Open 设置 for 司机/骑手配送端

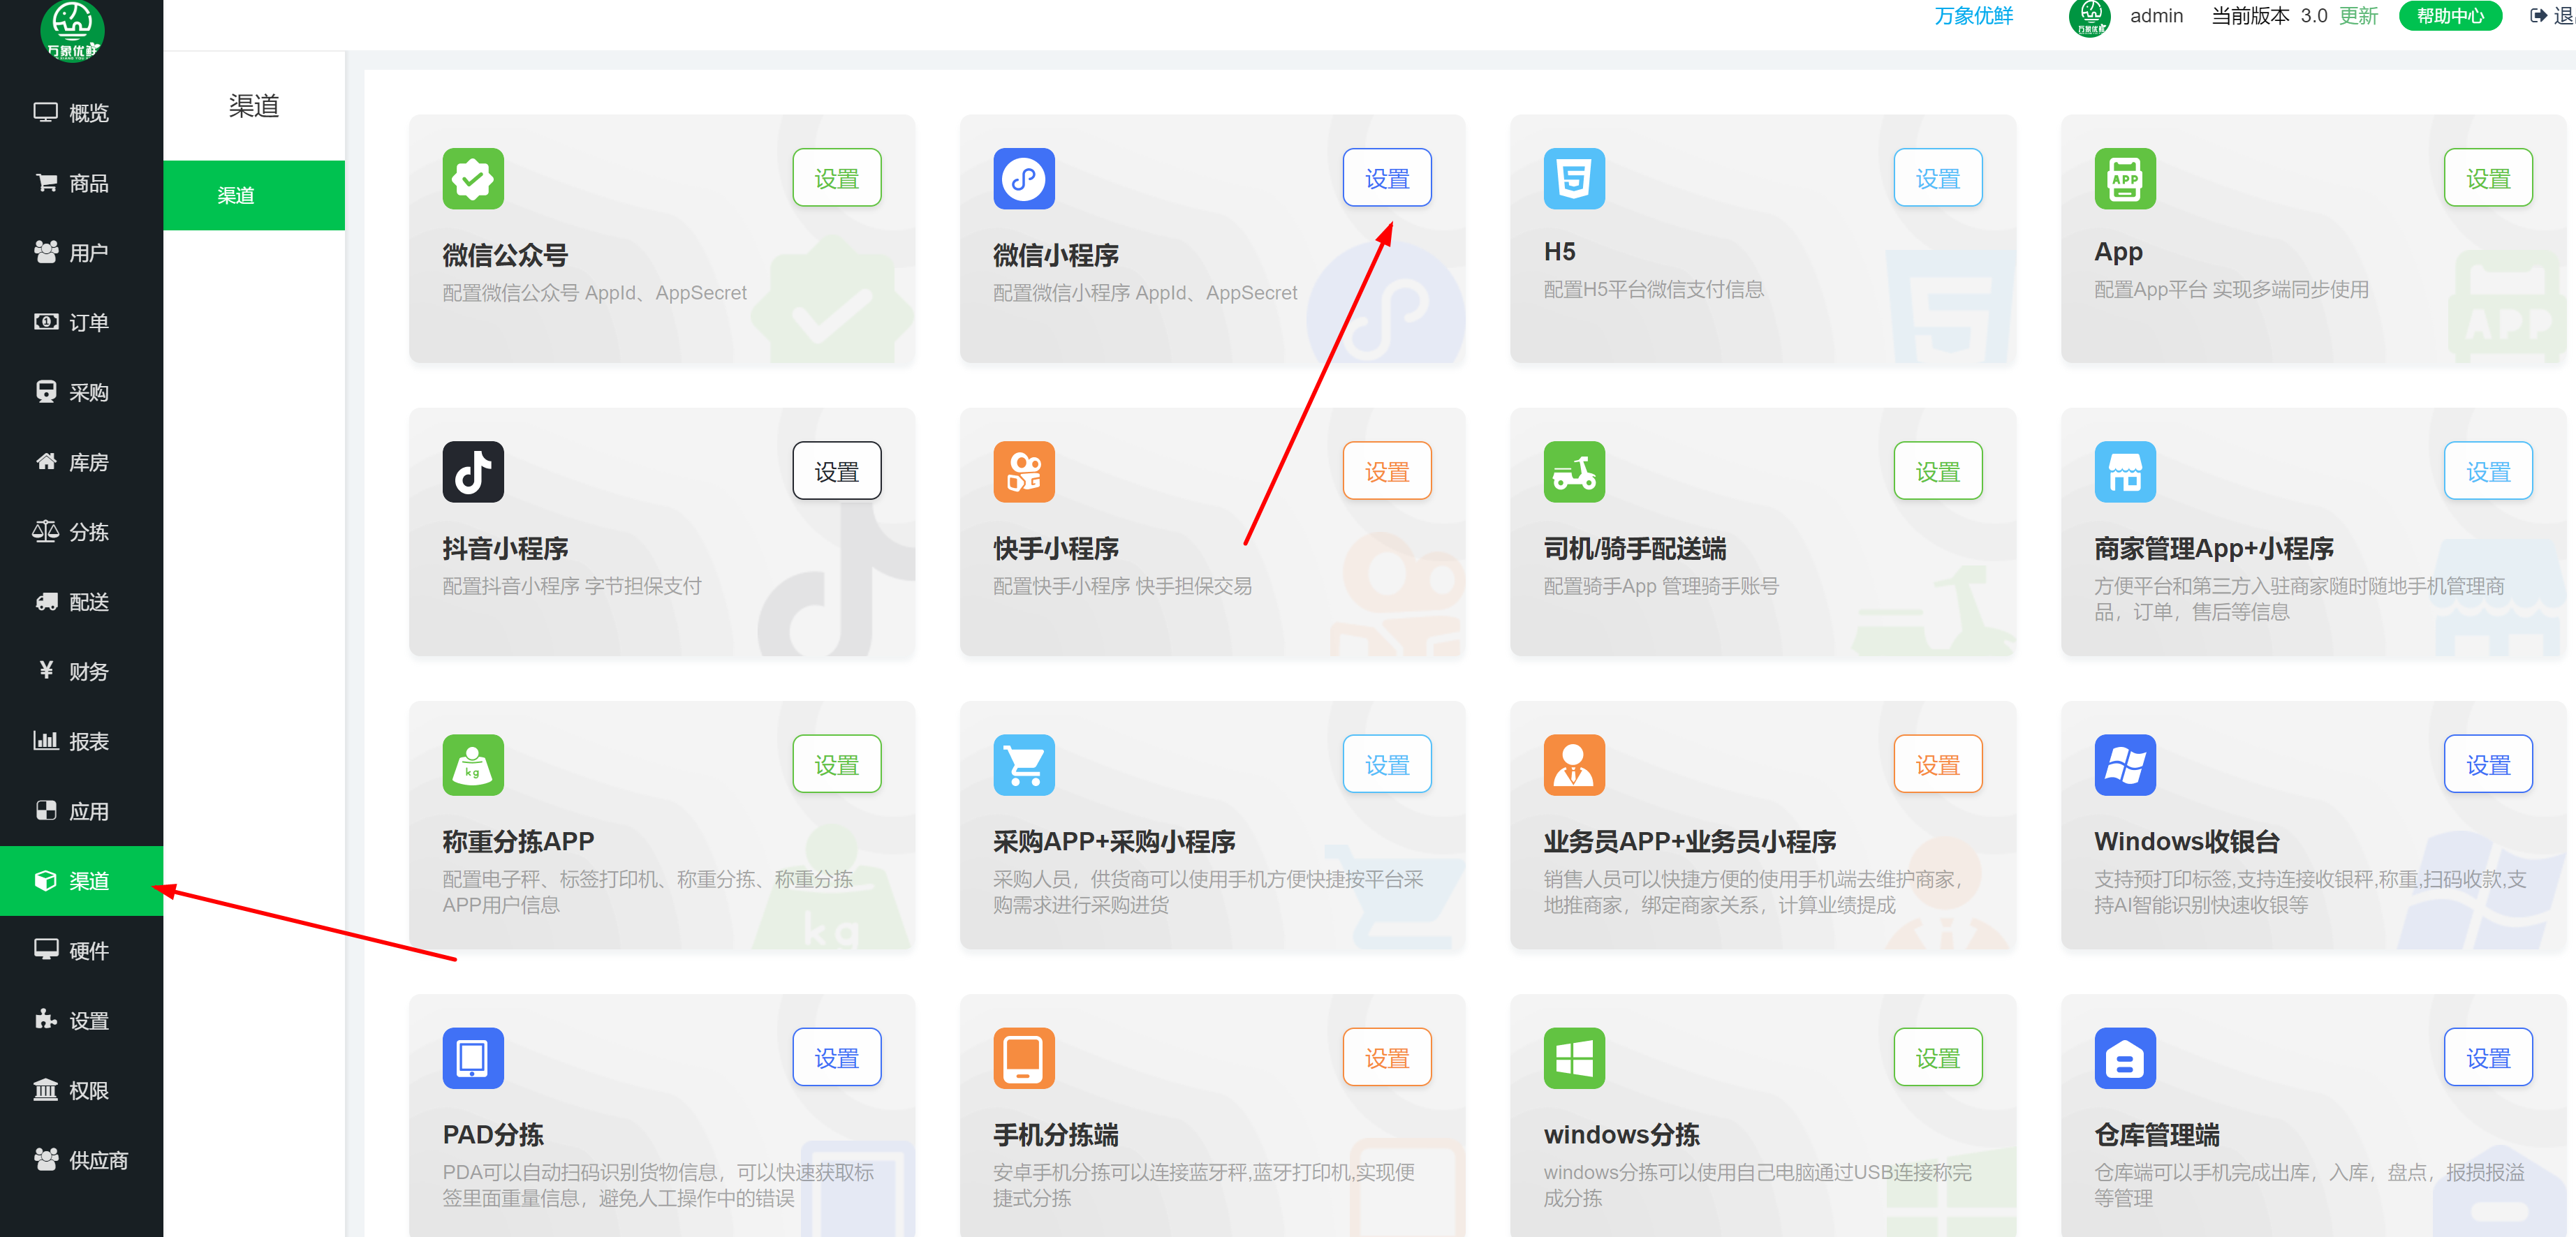[1937, 471]
